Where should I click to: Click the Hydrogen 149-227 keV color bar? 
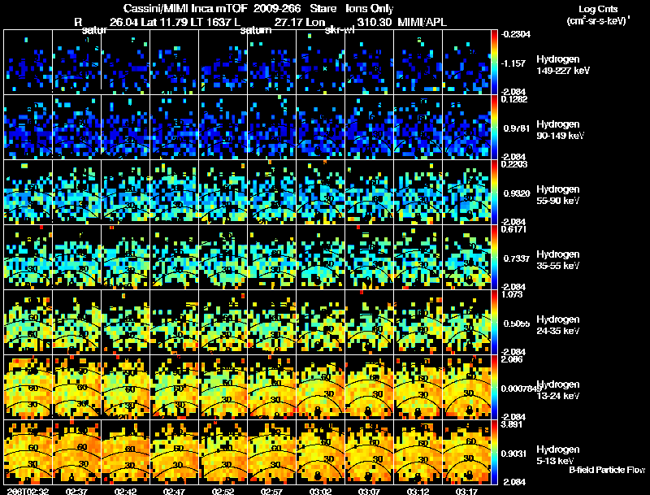coord(494,63)
